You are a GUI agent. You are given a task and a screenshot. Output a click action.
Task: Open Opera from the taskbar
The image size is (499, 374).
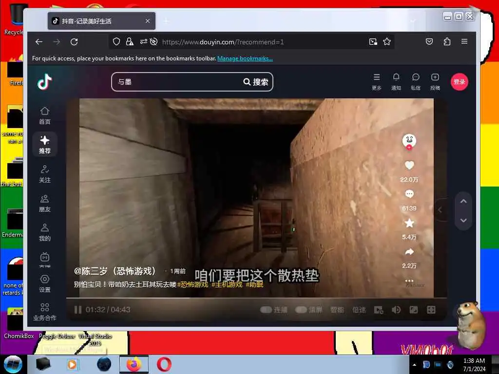pyautogui.click(x=164, y=364)
